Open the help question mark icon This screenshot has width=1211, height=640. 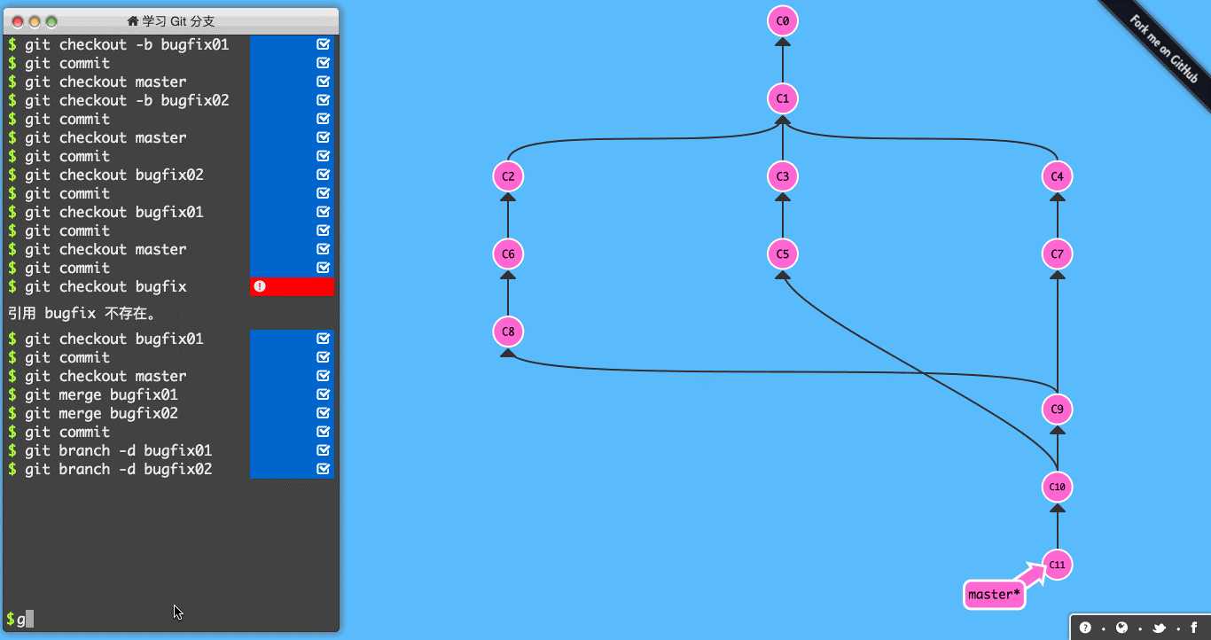pyautogui.click(x=1085, y=628)
